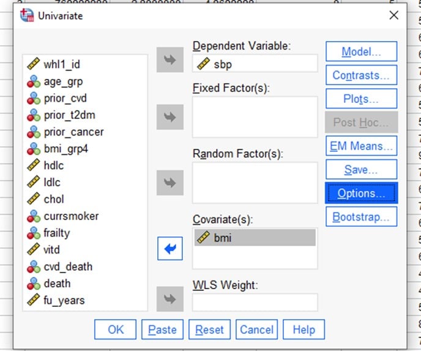Screen dimensions: 421x351
Task: Open the Plots dialog
Action: click(x=360, y=99)
